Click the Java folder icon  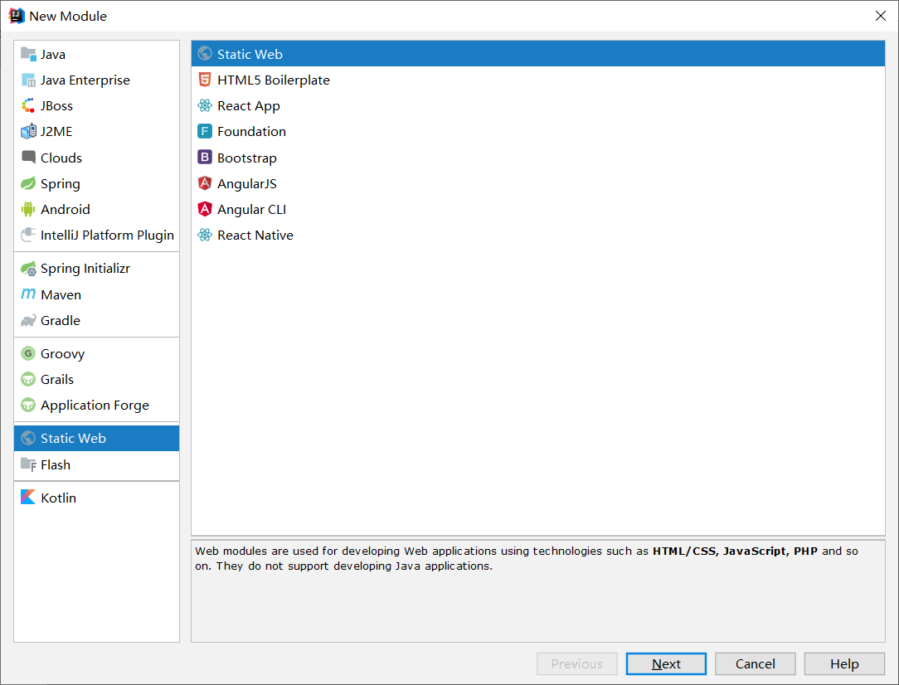[28, 54]
